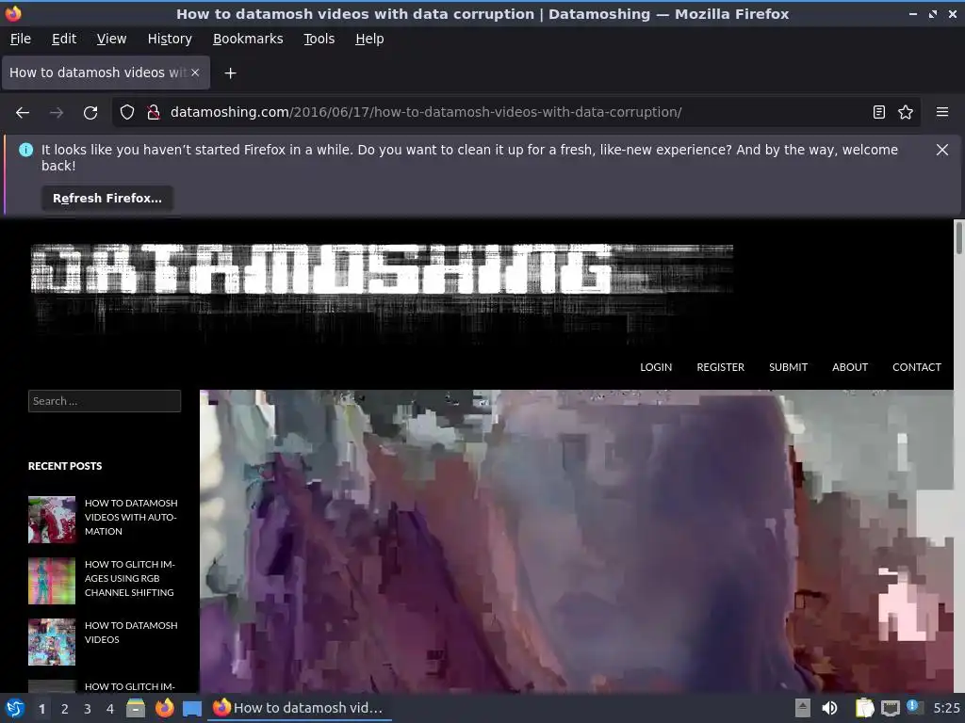Click the RECENT POSTS heading
Viewport: 965px width, 723px height.
pos(65,466)
